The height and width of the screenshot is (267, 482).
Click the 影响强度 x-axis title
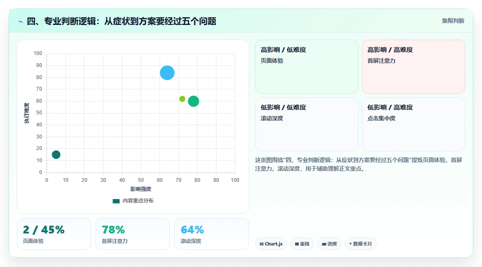pyautogui.click(x=141, y=189)
